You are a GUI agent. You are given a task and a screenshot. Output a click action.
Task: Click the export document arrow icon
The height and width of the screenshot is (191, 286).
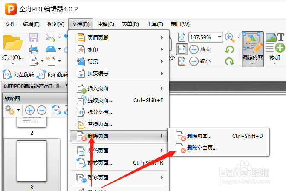click(34, 61)
